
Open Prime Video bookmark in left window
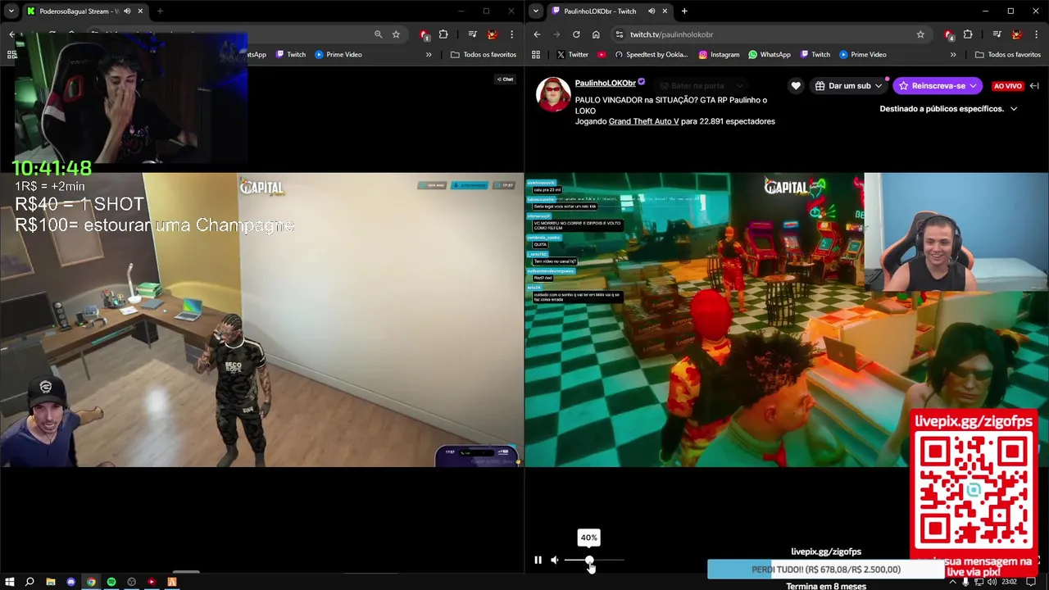[338, 55]
